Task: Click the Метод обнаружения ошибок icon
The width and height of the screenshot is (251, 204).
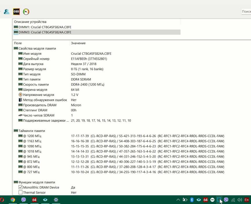Action: point(20,100)
